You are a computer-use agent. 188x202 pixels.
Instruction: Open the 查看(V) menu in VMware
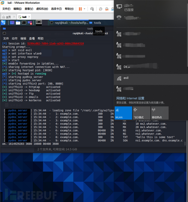click(x=29, y=9)
